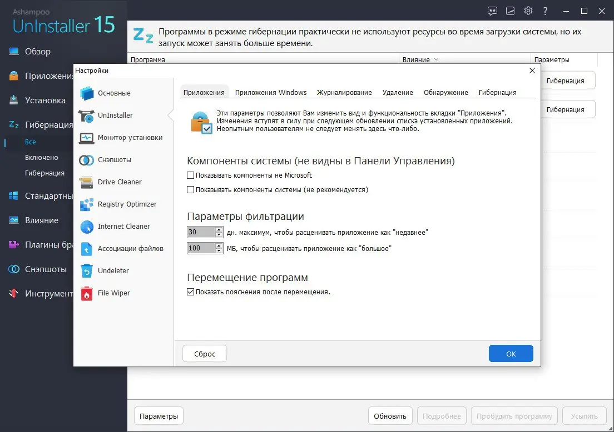The width and height of the screenshot is (614, 432).
Task: Click the Обновить button
Action: [390, 415]
